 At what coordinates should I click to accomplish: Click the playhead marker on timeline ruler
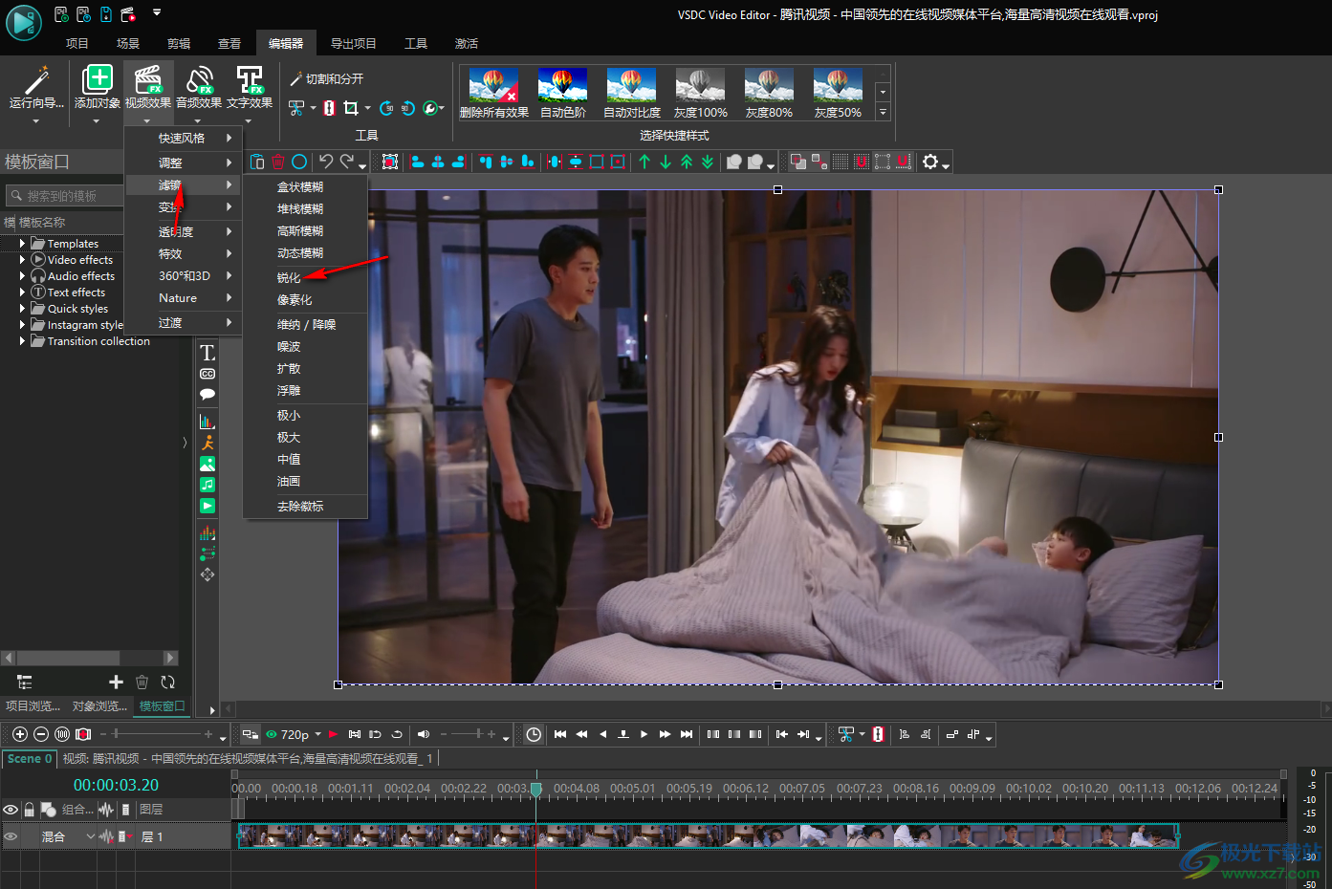(536, 790)
